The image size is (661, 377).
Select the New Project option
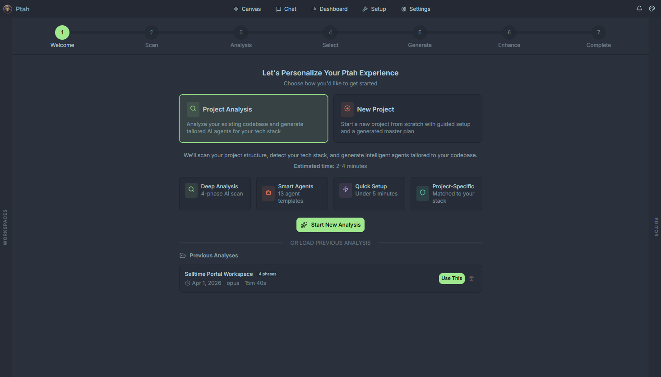pyautogui.click(x=407, y=118)
